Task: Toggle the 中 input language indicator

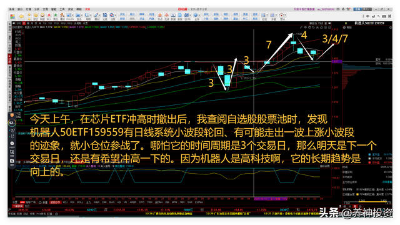Action: [367, 16]
